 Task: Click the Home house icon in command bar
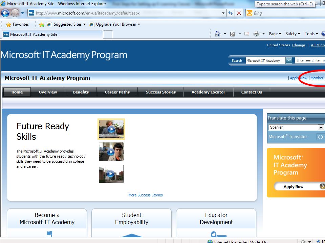[217, 33]
